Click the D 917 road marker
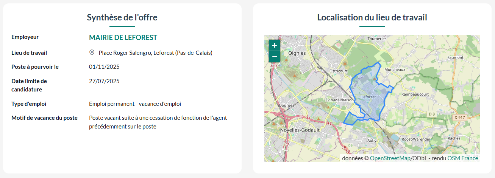 [459, 118]
